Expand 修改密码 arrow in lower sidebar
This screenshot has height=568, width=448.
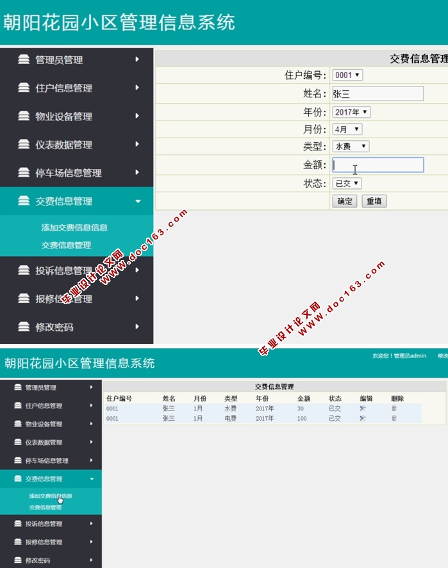tap(92, 560)
